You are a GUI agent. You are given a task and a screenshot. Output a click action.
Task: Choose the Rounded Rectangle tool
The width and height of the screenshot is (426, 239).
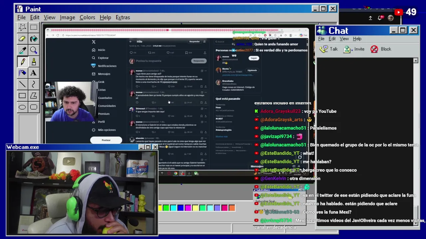[34, 107]
